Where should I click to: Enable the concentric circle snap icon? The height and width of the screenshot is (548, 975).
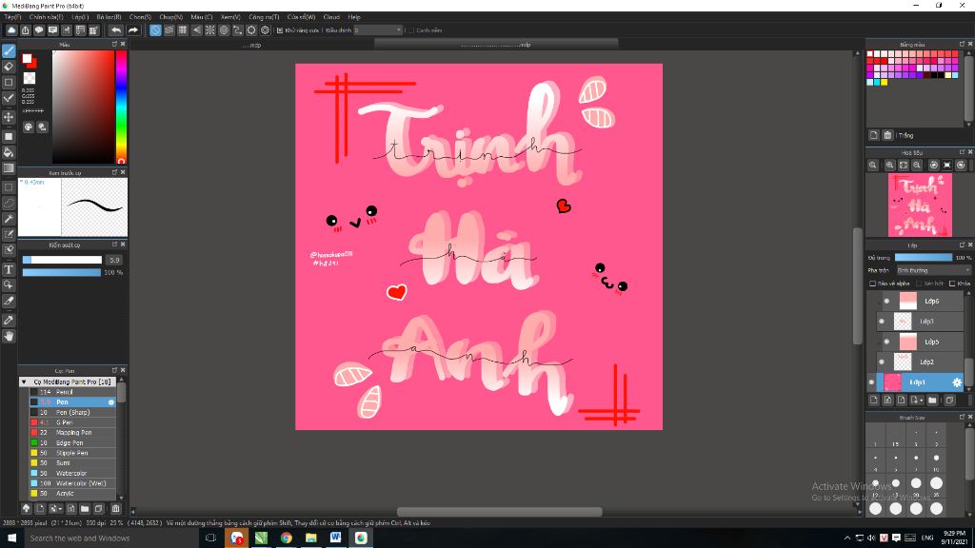click(x=224, y=29)
